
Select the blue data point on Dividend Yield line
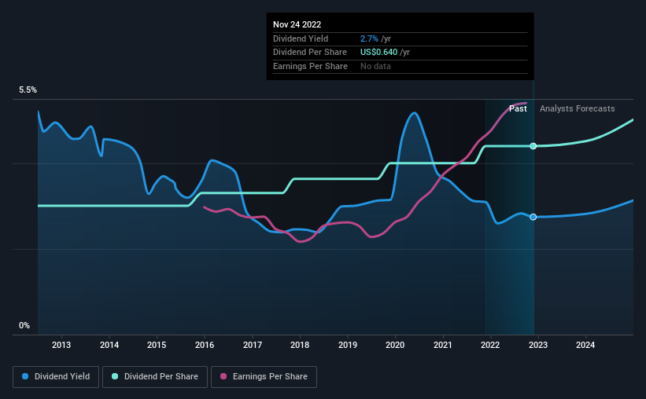(533, 217)
